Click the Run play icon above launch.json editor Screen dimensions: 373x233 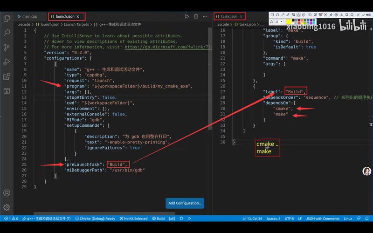coord(187,16)
